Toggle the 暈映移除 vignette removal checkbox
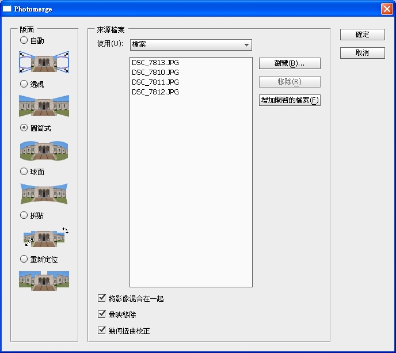 [101, 314]
